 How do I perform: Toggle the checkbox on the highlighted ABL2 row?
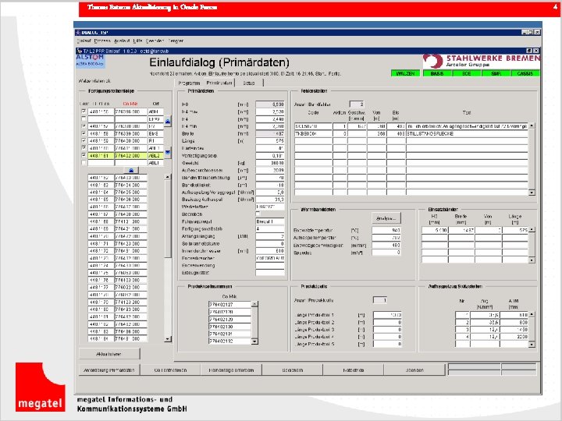pyautogui.click(x=84, y=155)
